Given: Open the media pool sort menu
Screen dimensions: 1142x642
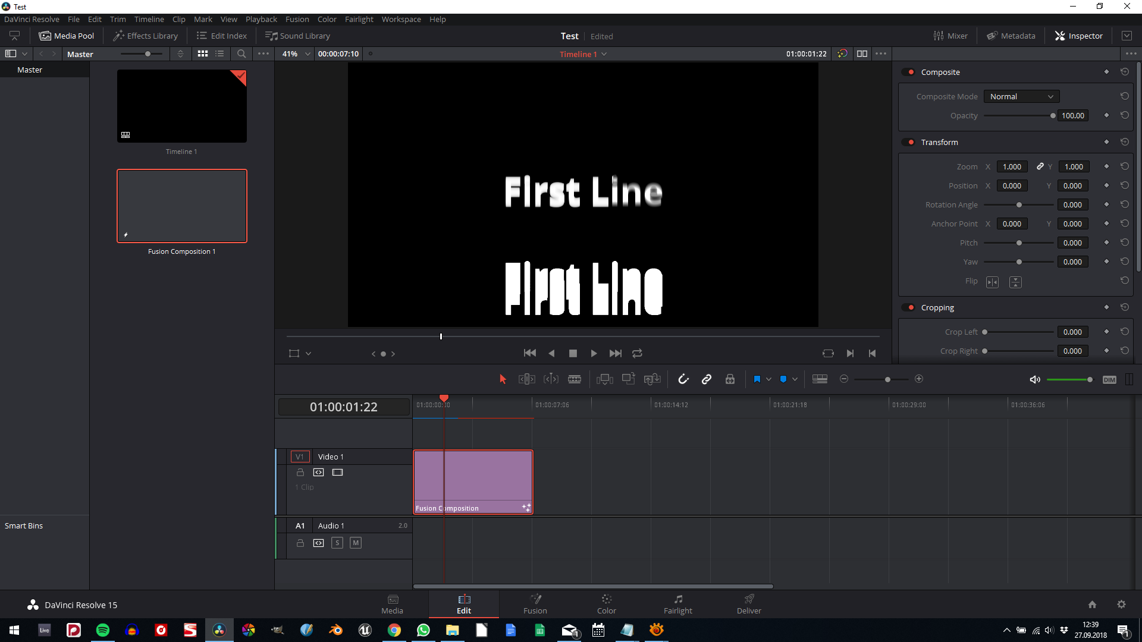Looking at the screenshot, I should (x=180, y=53).
